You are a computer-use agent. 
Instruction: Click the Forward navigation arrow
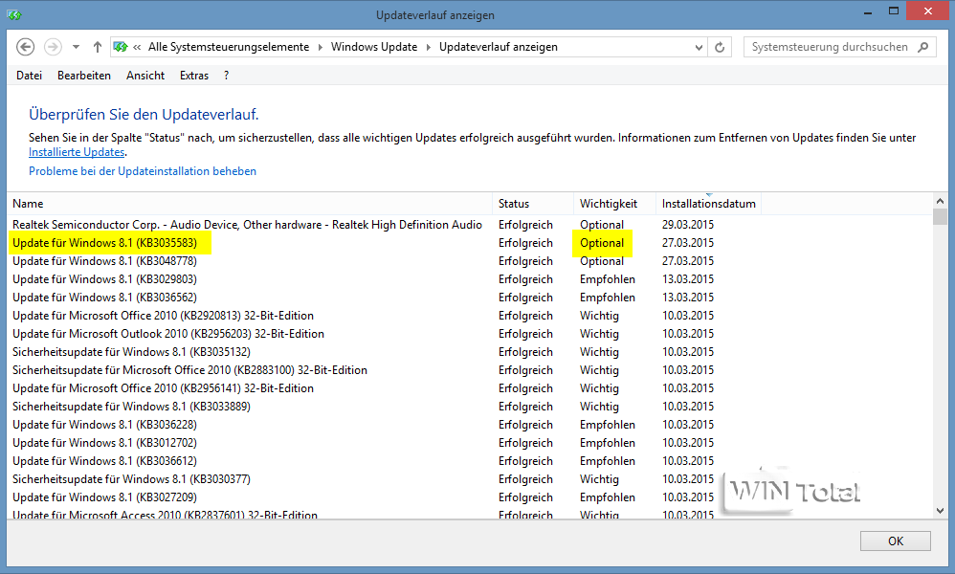point(53,47)
